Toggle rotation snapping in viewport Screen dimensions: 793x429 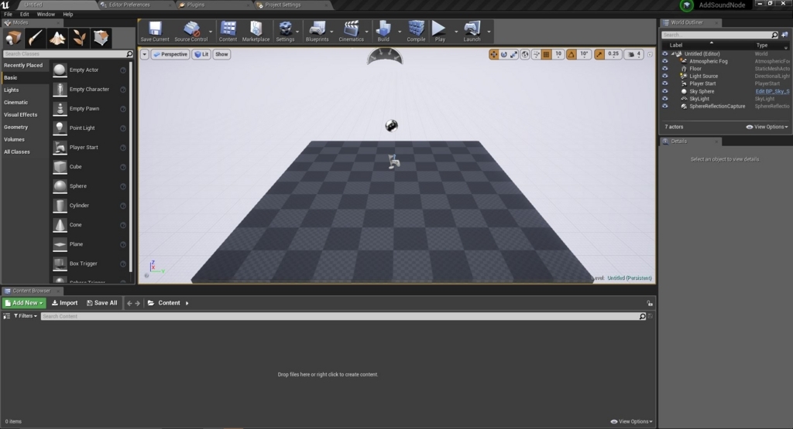pyautogui.click(x=572, y=54)
